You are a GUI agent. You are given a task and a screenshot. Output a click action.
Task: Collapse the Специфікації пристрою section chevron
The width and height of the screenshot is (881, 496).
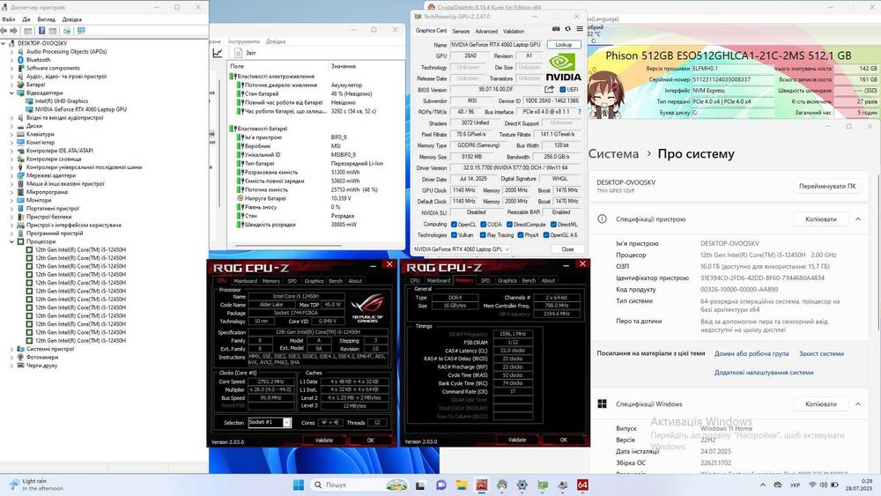tap(858, 219)
